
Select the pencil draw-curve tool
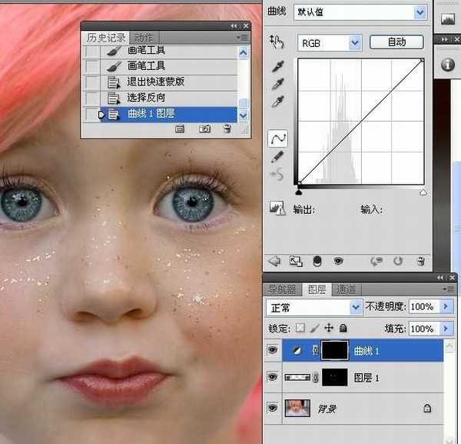click(278, 156)
